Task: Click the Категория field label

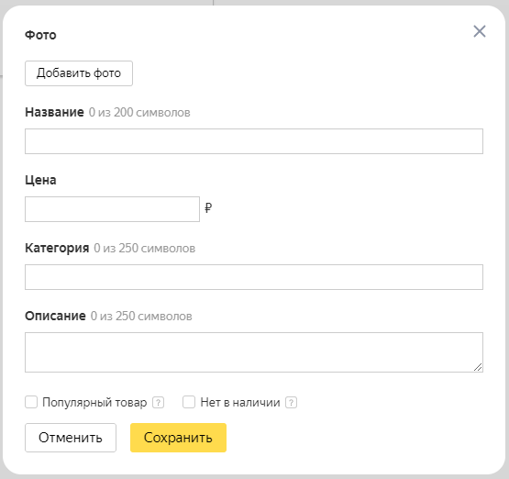Action: [57, 248]
